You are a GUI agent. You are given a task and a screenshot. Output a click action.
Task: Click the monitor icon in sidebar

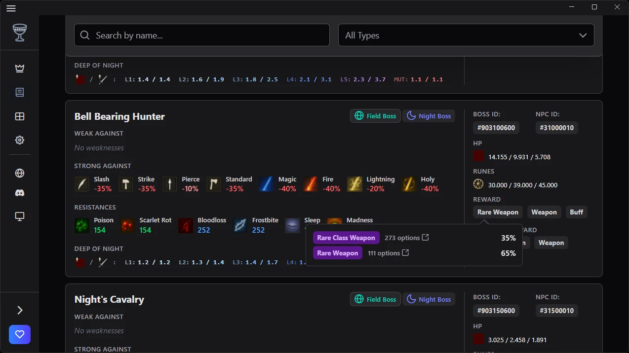click(x=20, y=216)
